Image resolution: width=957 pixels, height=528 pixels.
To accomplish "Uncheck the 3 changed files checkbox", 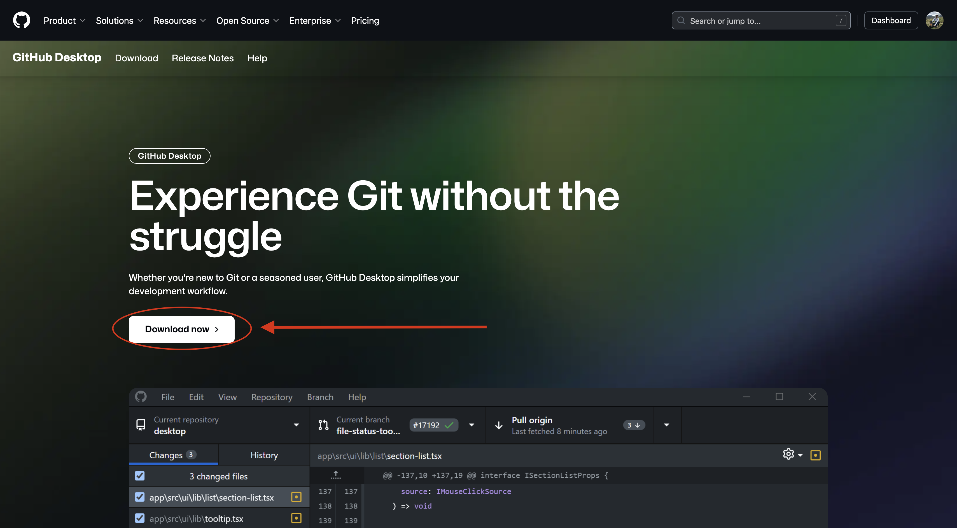I will click(140, 476).
